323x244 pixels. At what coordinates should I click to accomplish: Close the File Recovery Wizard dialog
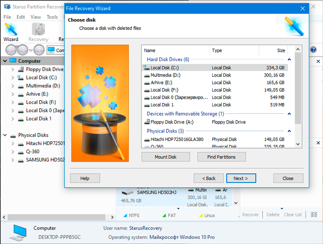(x=302, y=8)
